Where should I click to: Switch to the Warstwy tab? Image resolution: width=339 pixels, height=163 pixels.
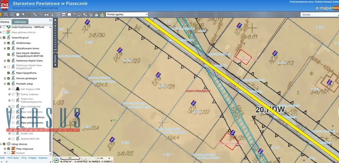pyautogui.click(x=5, y=22)
